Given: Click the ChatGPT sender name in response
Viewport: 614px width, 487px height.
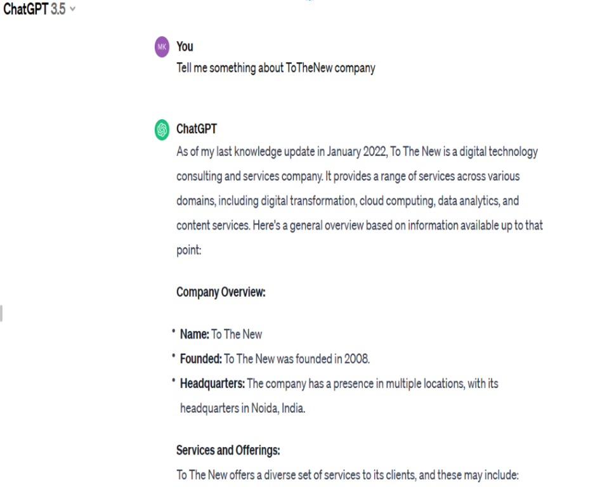Looking at the screenshot, I should [x=196, y=129].
